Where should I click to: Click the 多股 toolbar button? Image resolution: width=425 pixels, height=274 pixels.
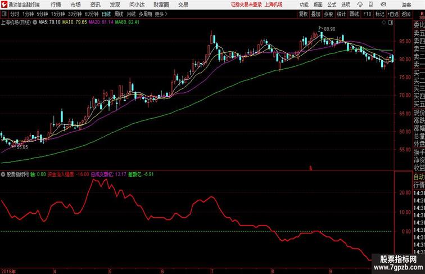coord(328,14)
